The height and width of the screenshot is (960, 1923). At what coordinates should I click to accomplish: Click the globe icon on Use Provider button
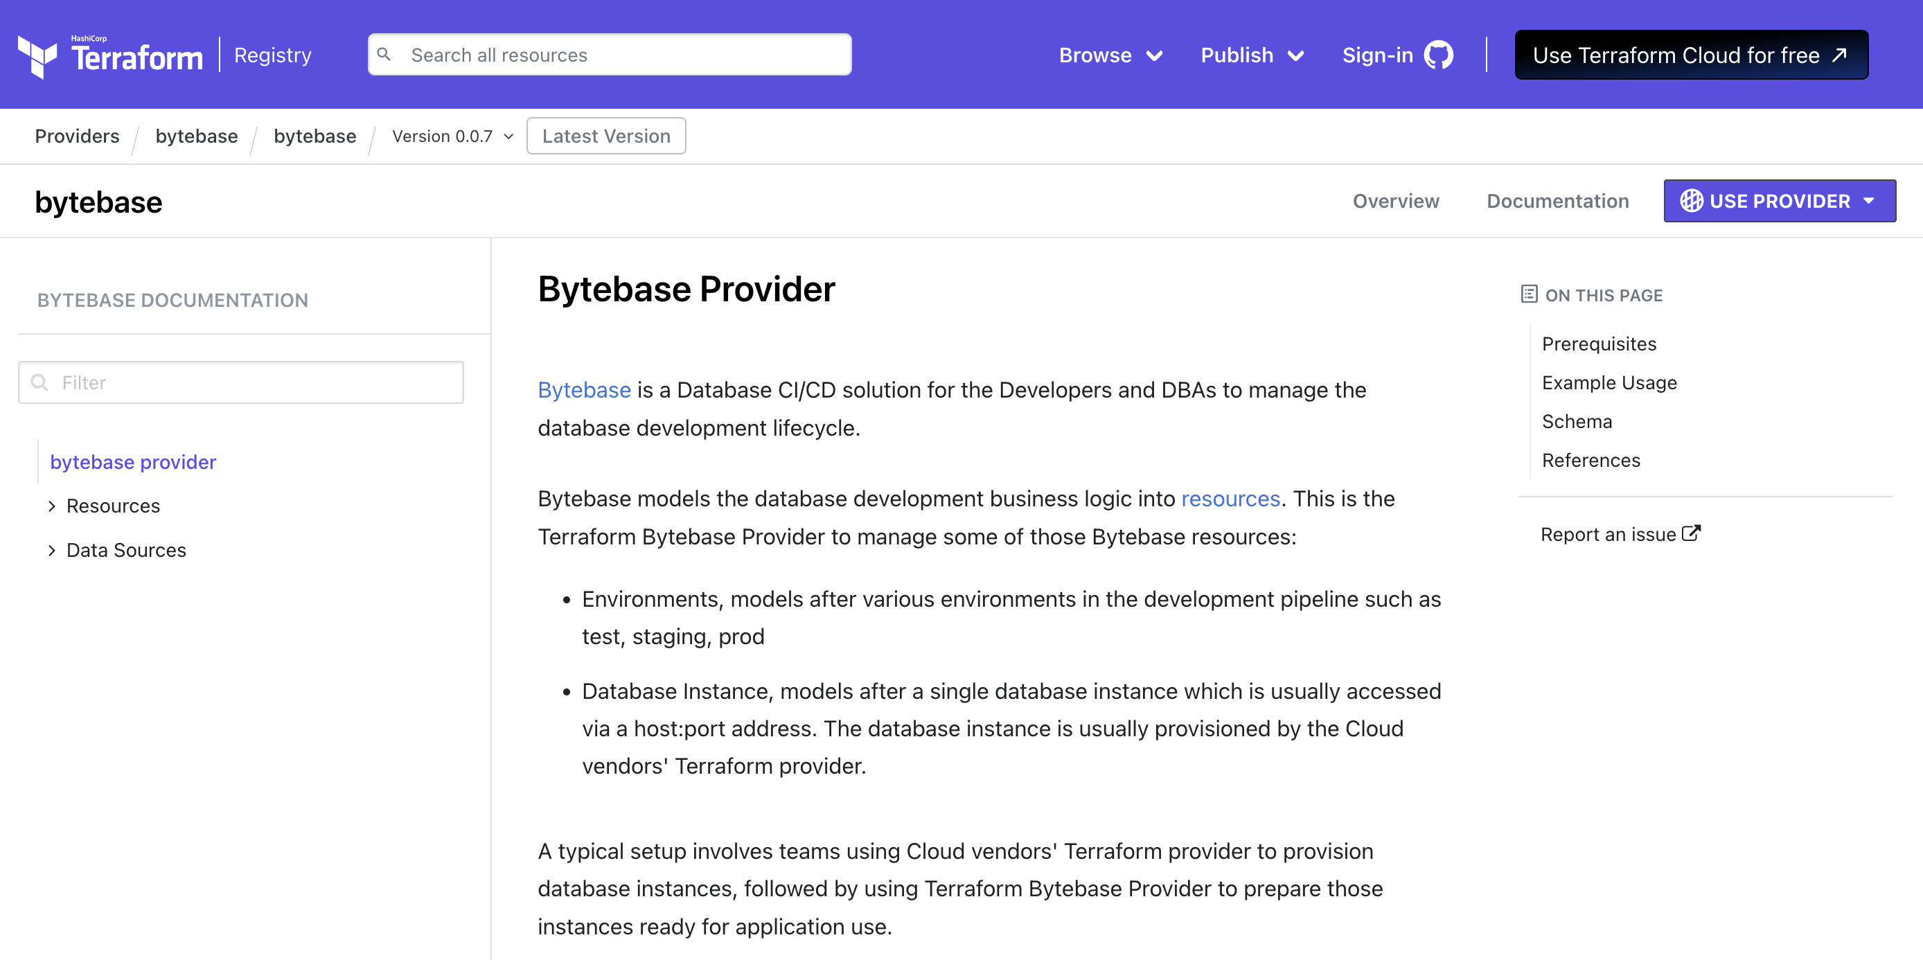coord(1691,201)
